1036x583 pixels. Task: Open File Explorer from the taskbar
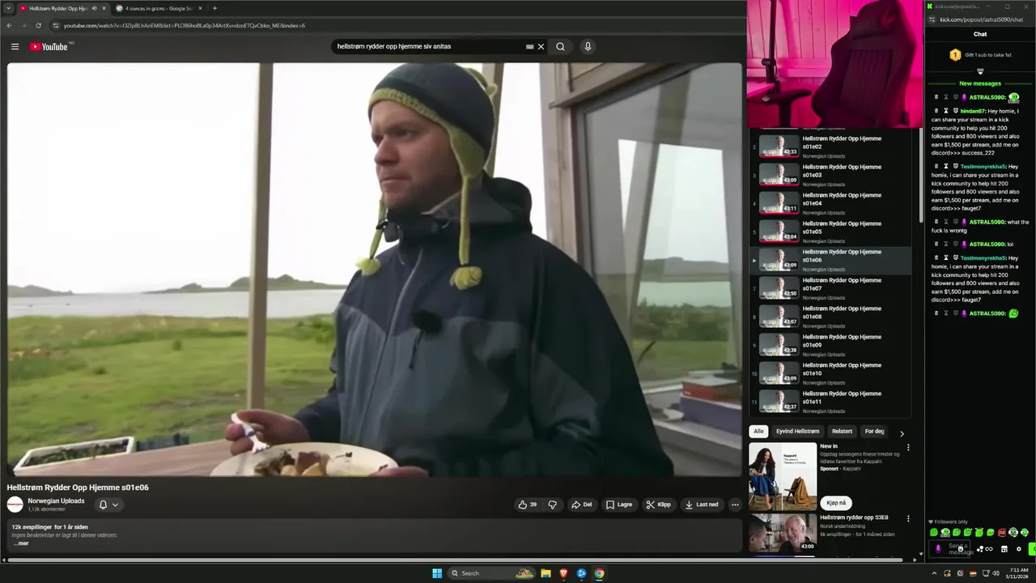546,573
